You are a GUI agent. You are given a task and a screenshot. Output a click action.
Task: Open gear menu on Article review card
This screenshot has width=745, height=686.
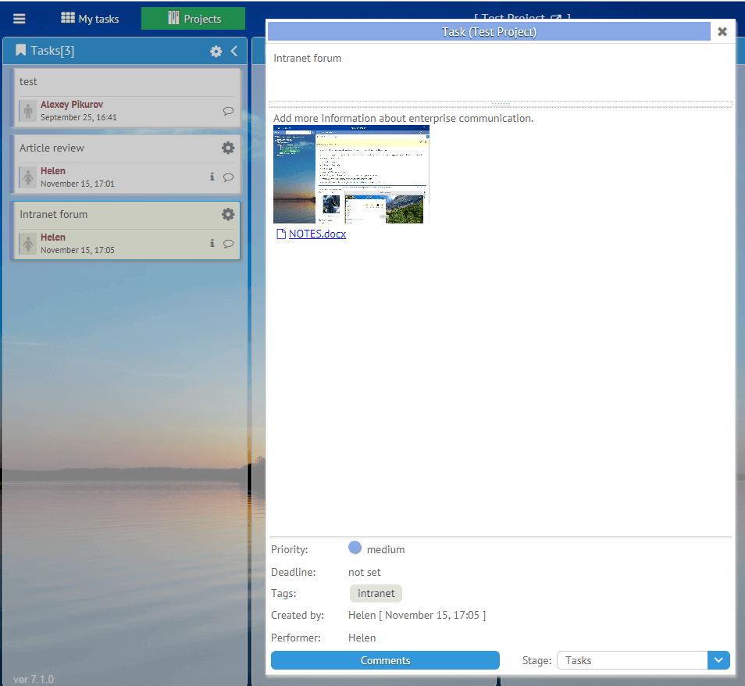pos(228,148)
